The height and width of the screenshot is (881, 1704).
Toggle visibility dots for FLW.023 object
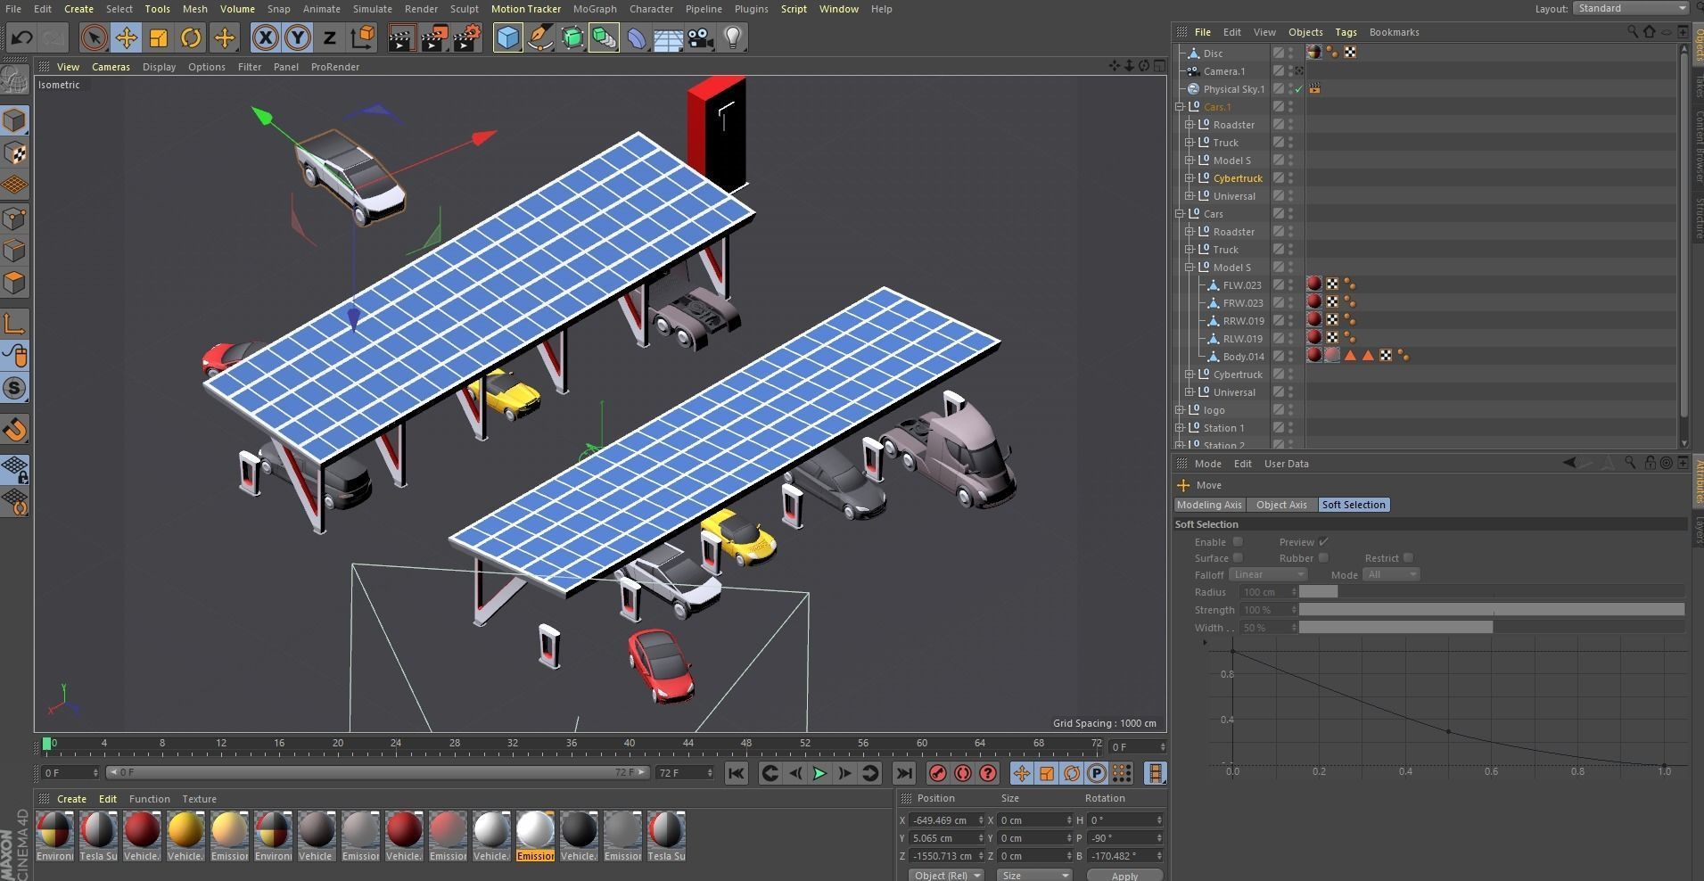pos(1291,285)
